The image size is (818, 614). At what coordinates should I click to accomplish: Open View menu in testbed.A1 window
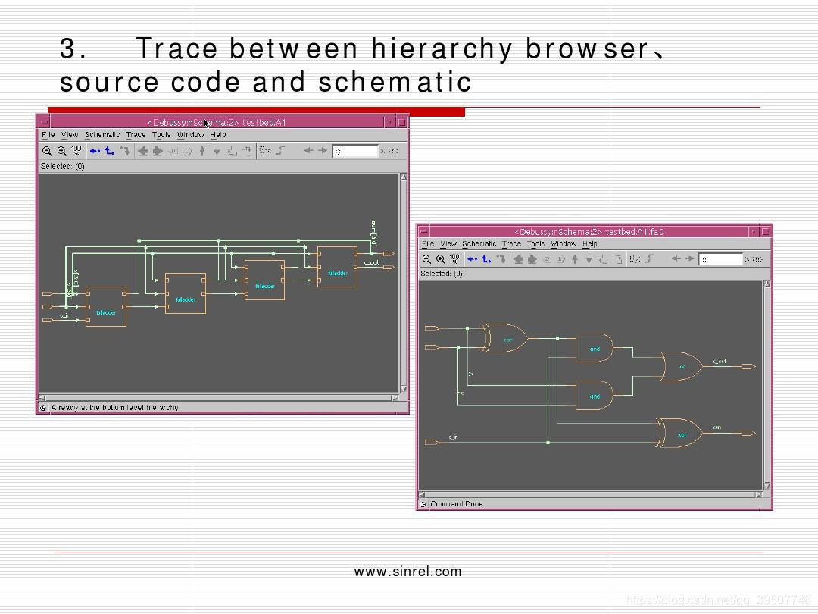point(70,135)
